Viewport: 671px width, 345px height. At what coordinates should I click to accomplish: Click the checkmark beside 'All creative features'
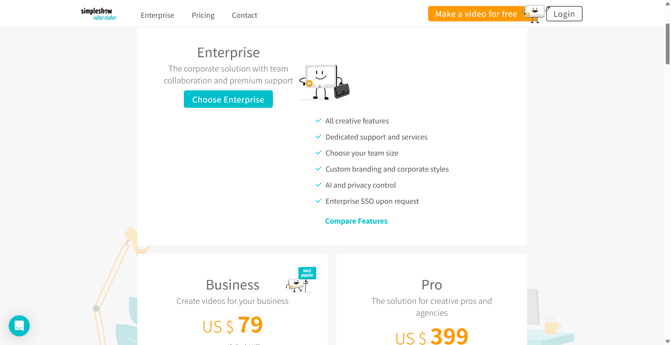pyautogui.click(x=318, y=120)
